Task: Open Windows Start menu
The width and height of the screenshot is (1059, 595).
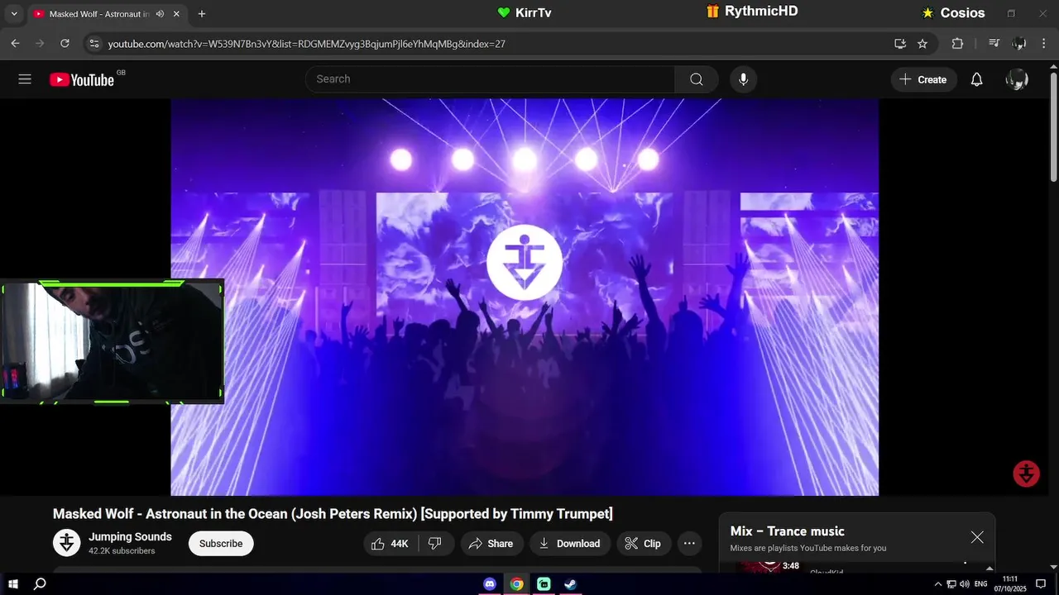Action: 13,584
